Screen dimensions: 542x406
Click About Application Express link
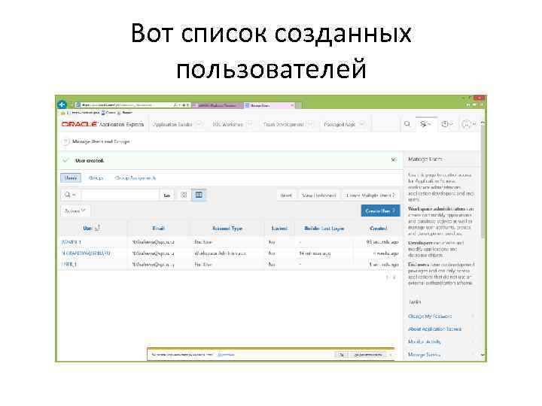tap(434, 329)
